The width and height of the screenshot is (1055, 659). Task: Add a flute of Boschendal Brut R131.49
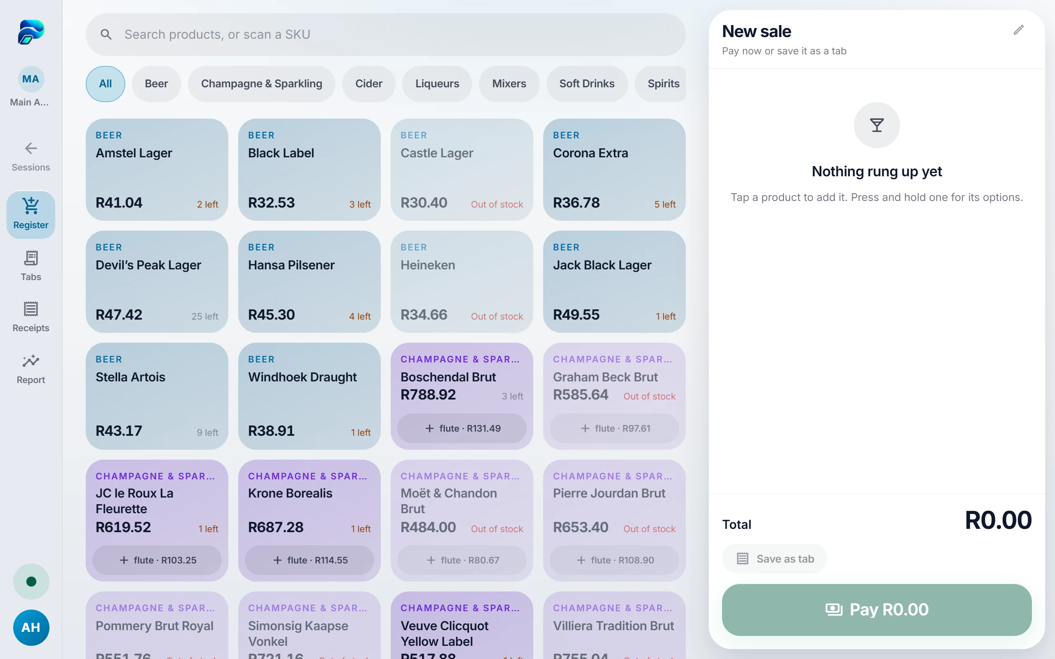point(462,428)
